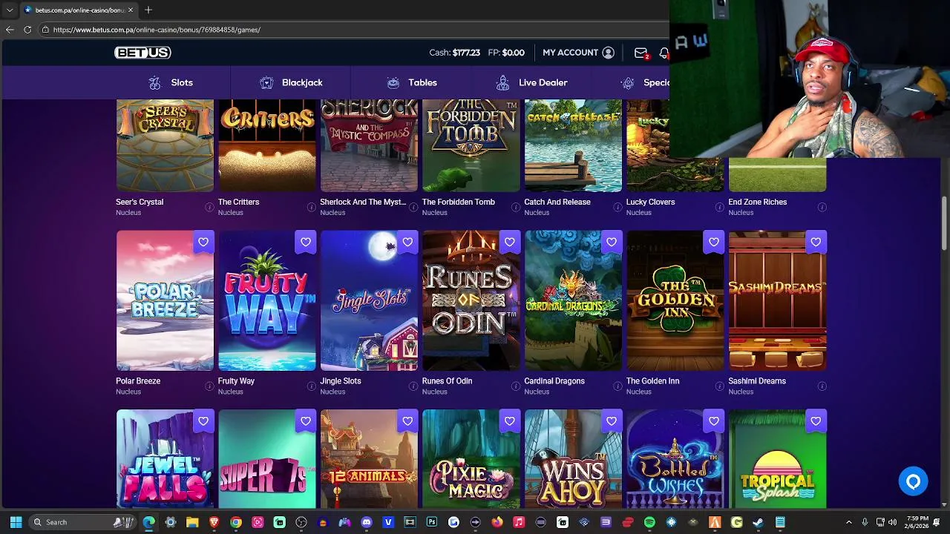Open the Windows Start menu
The image size is (950, 534).
[16, 522]
